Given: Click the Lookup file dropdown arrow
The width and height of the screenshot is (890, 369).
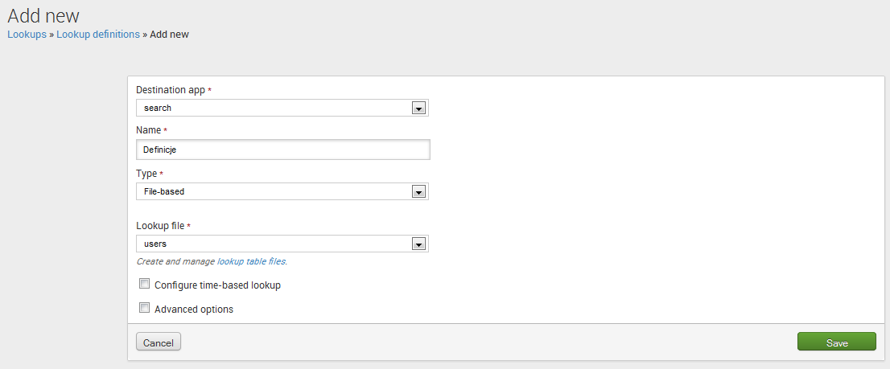Looking at the screenshot, I should tap(418, 244).
